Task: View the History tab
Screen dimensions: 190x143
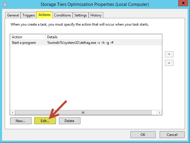Action: tap(96, 15)
